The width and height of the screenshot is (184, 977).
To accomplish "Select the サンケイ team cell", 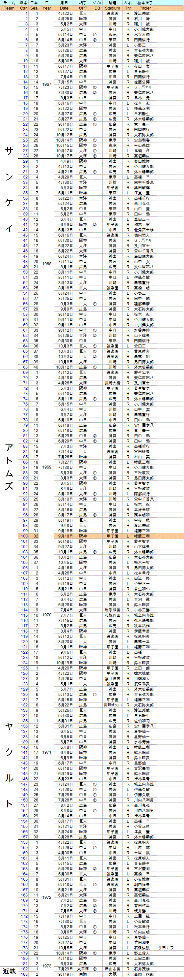I will [9, 190].
